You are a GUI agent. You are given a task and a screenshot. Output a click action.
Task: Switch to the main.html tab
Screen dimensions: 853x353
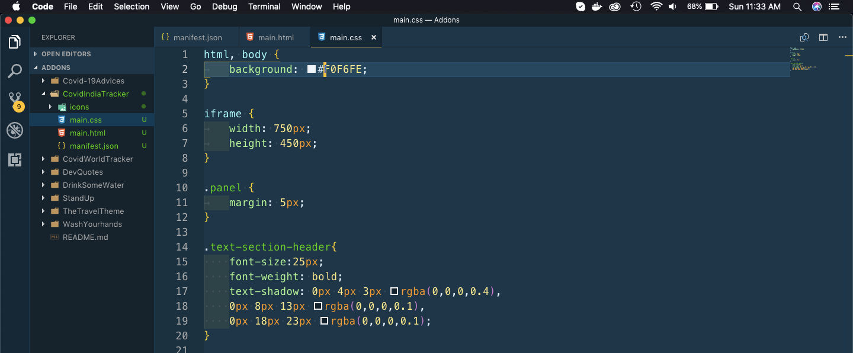pyautogui.click(x=275, y=37)
